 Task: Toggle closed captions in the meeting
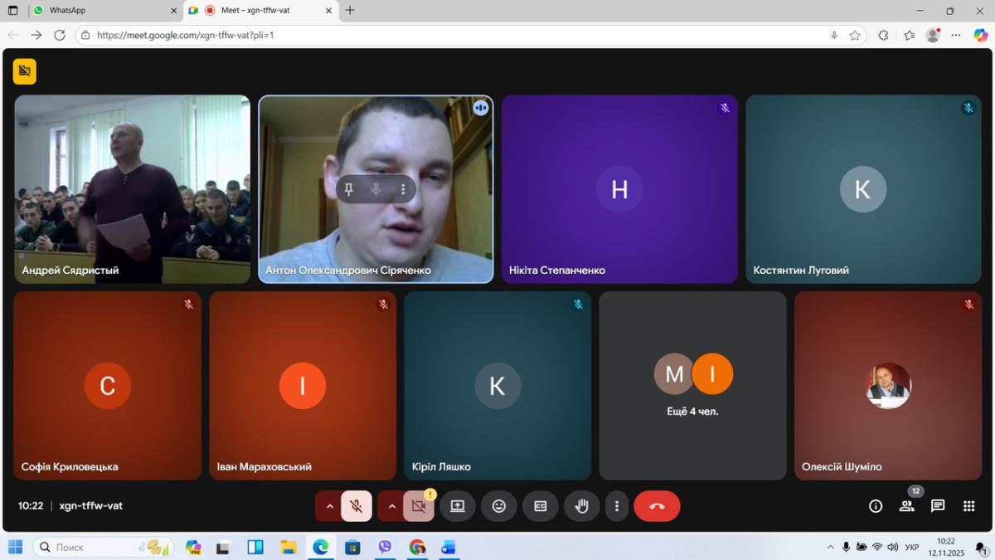540,506
